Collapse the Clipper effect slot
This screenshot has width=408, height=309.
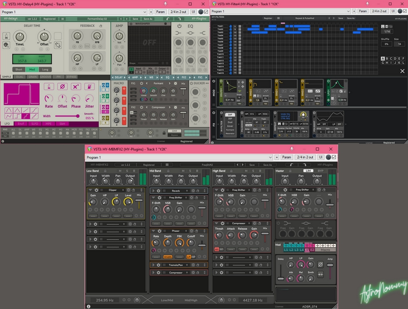coord(90,190)
